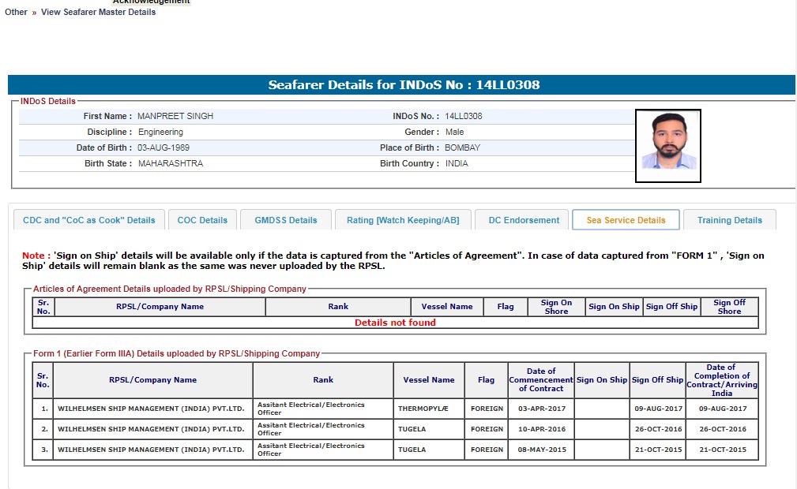Click the 'Seafarer Details for INDoS No' title bar
The image size is (797, 489).
pyautogui.click(x=403, y=85)
